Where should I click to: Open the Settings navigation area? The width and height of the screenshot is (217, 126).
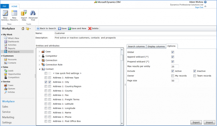tap(7, 122)
